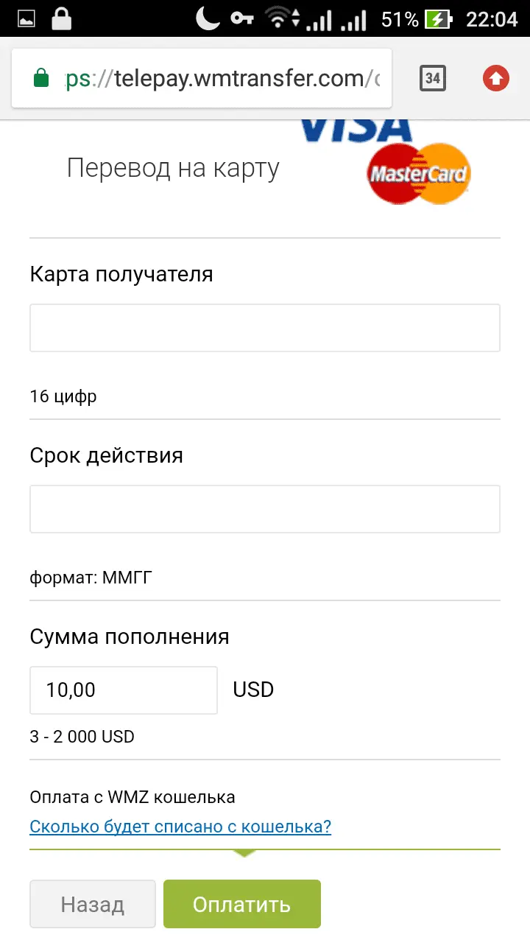Click the Сумма пополнения amount field
Viewport: 530px width, 943px height.
click(124, 690)
